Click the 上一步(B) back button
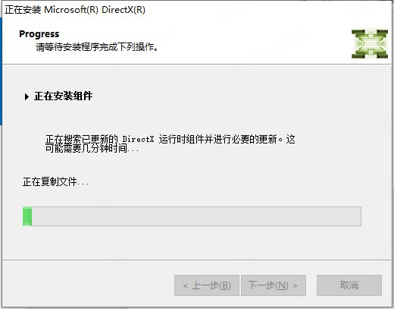This screenshot has height=309, width=394. [207, 285]
